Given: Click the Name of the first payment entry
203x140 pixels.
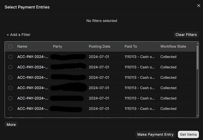Looking at the screenshot, I should pos(33,57).
